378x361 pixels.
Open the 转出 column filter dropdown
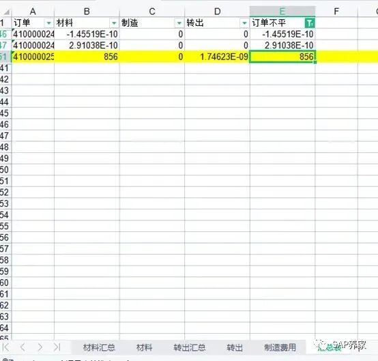tap(244, 23)
